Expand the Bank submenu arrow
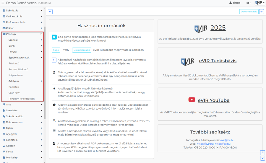 41,46
